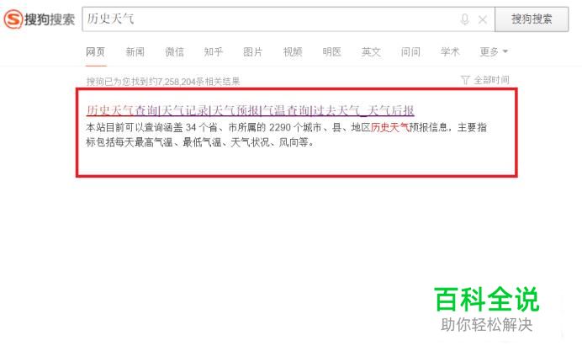Switch to the 新闻 tab

point(135,51)
